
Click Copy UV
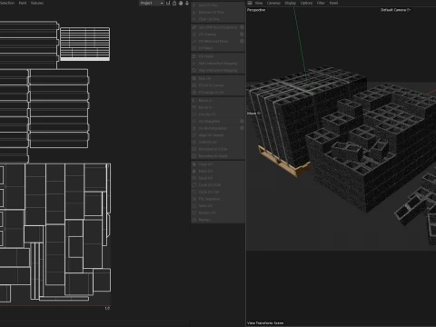[218, 164]
